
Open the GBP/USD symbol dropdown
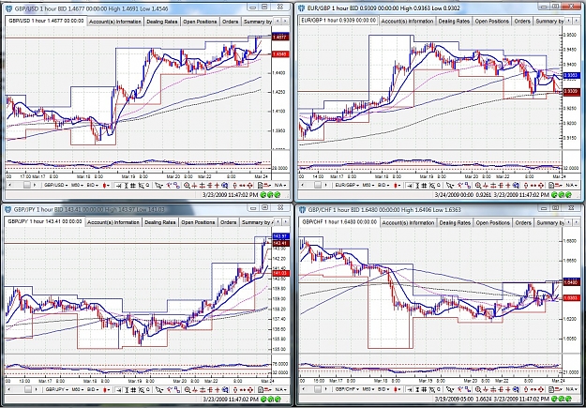(56, 185)
